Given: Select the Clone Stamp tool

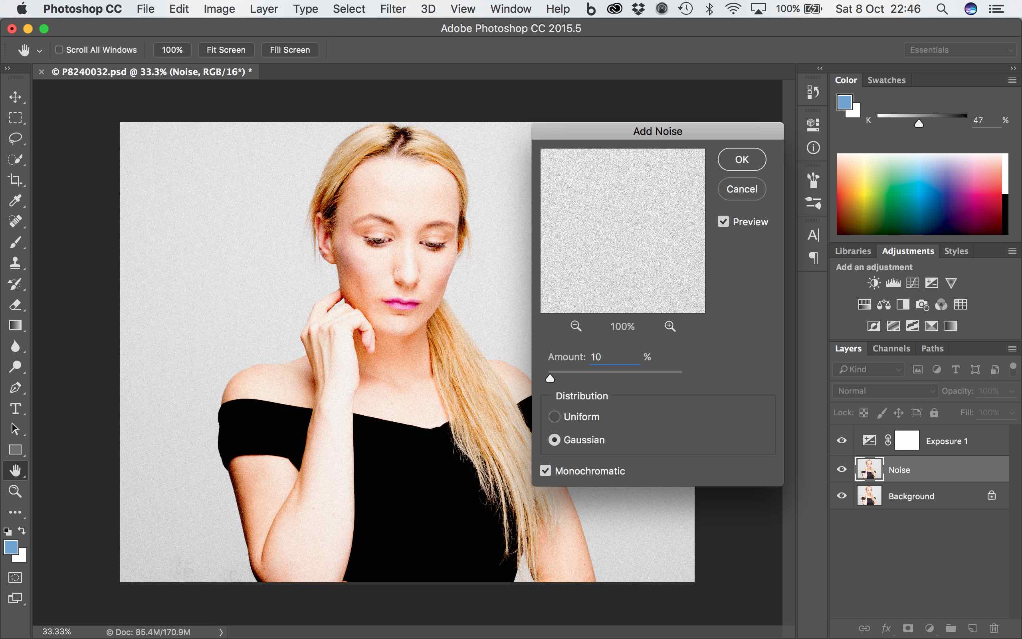Looking at the screenshot, I should (16, 263).
